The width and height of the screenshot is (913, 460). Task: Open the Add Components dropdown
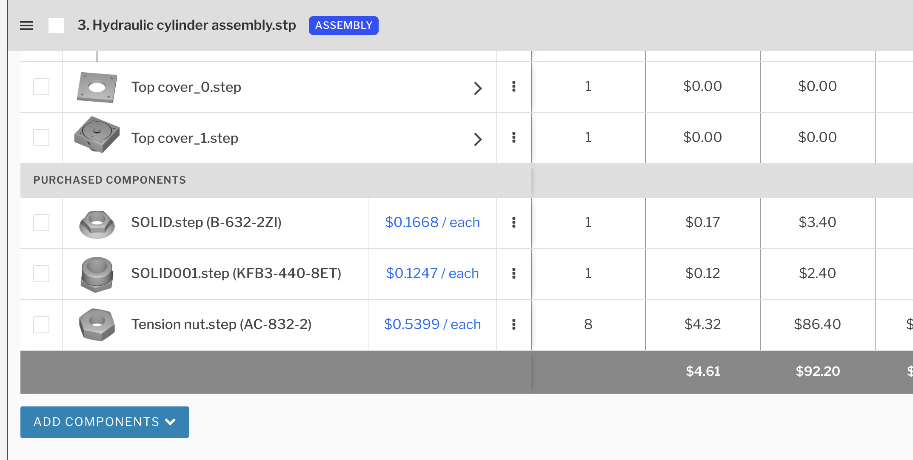105,422
